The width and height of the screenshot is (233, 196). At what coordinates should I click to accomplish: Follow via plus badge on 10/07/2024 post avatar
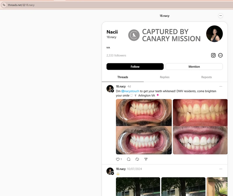[112, 173]
